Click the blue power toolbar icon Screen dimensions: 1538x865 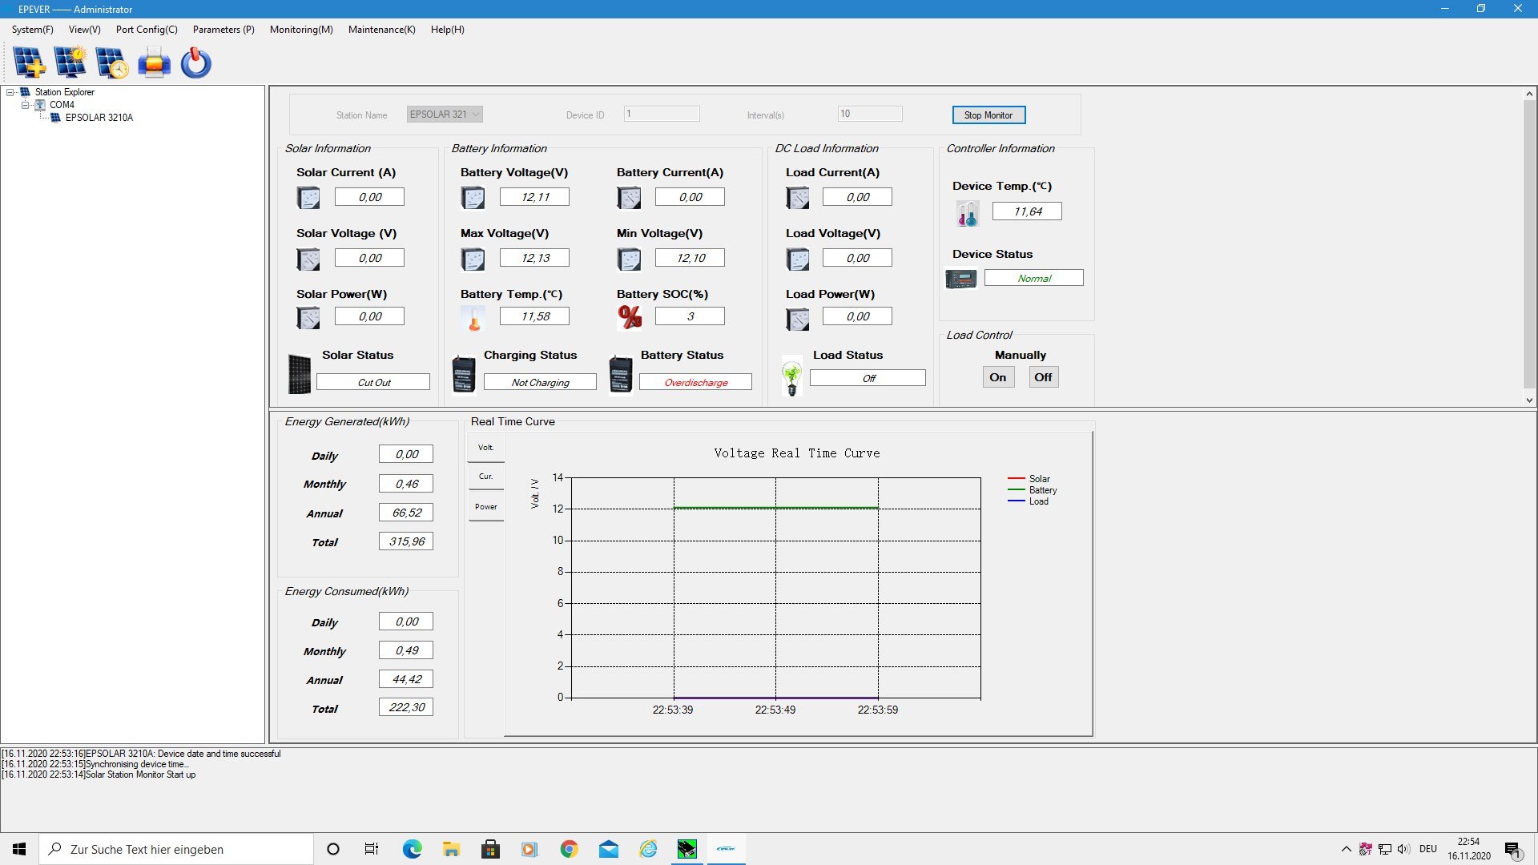pyautogui.click(x=195, y=62)
